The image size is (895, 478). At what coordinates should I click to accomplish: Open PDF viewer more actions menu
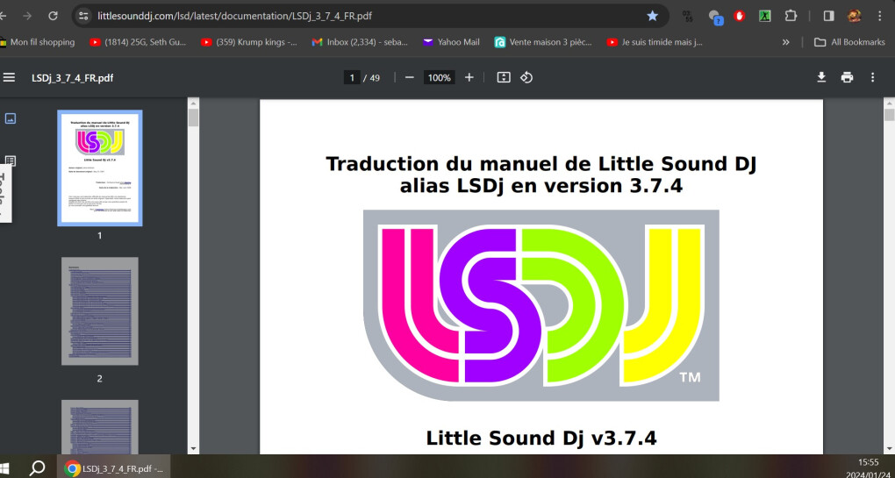point(872,77)
